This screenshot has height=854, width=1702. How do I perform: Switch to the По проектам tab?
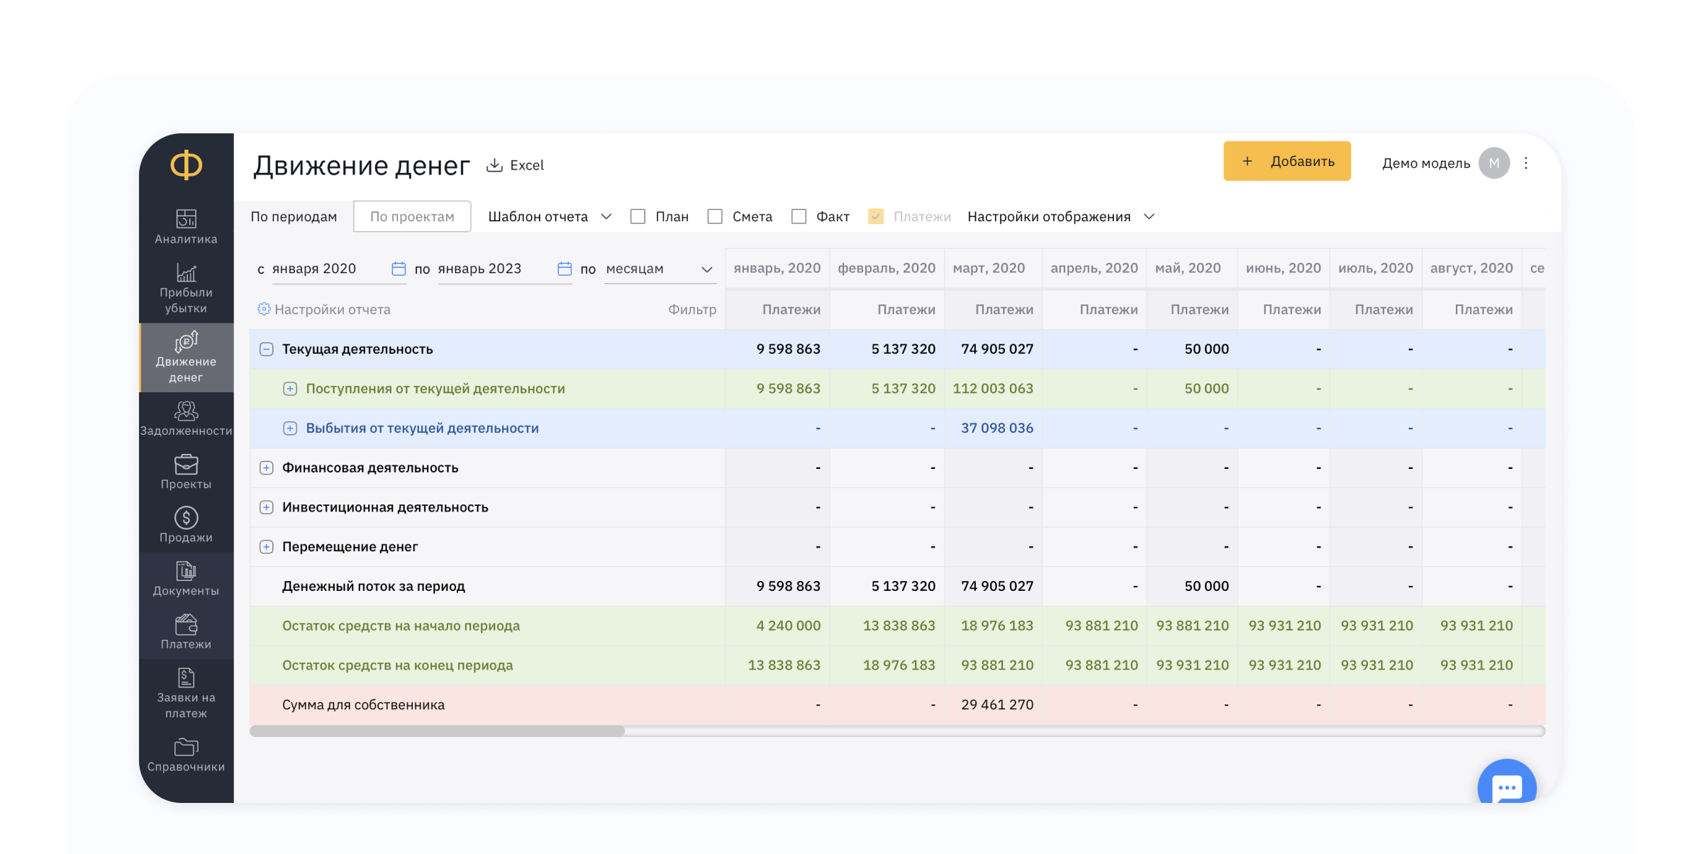coord(412,216)
